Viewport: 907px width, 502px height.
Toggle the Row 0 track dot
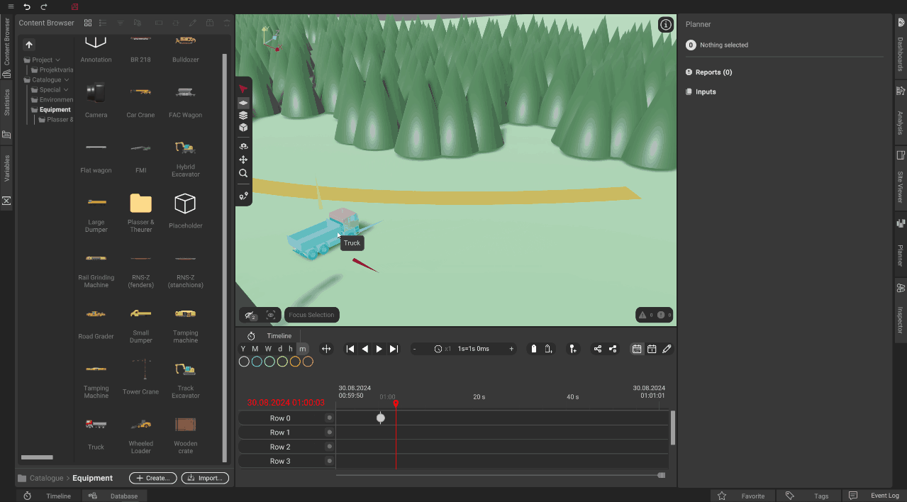[x=329, y=418]
